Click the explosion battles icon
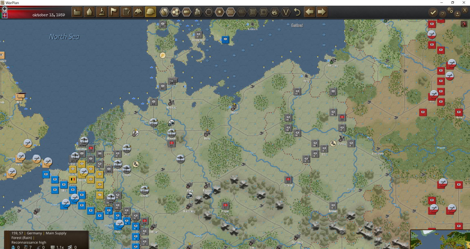Screen dimensions: 470x249 coord(275,12)
